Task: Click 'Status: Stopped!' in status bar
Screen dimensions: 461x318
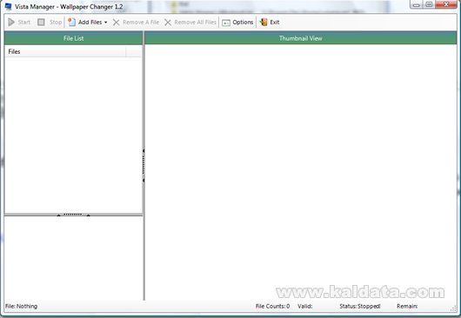Action: coord(360,306)
